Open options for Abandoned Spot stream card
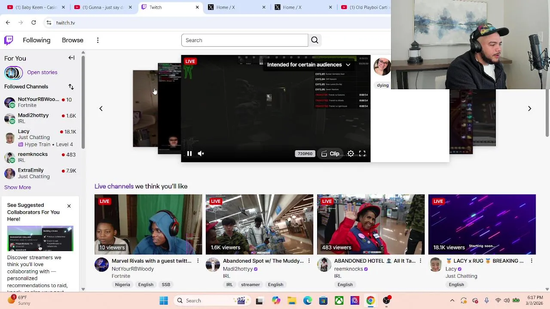 tap(309, 261)
